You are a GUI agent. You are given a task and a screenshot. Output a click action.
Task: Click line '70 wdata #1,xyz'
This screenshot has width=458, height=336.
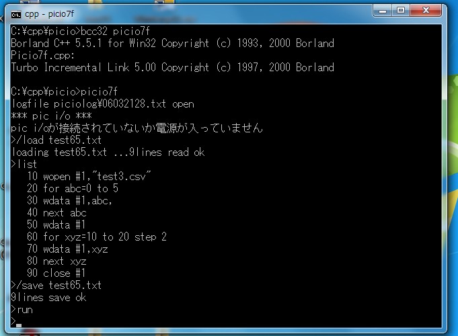(x=67, y=249)
